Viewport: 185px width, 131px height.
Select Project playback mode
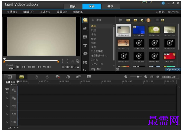(x=10, y=65)
